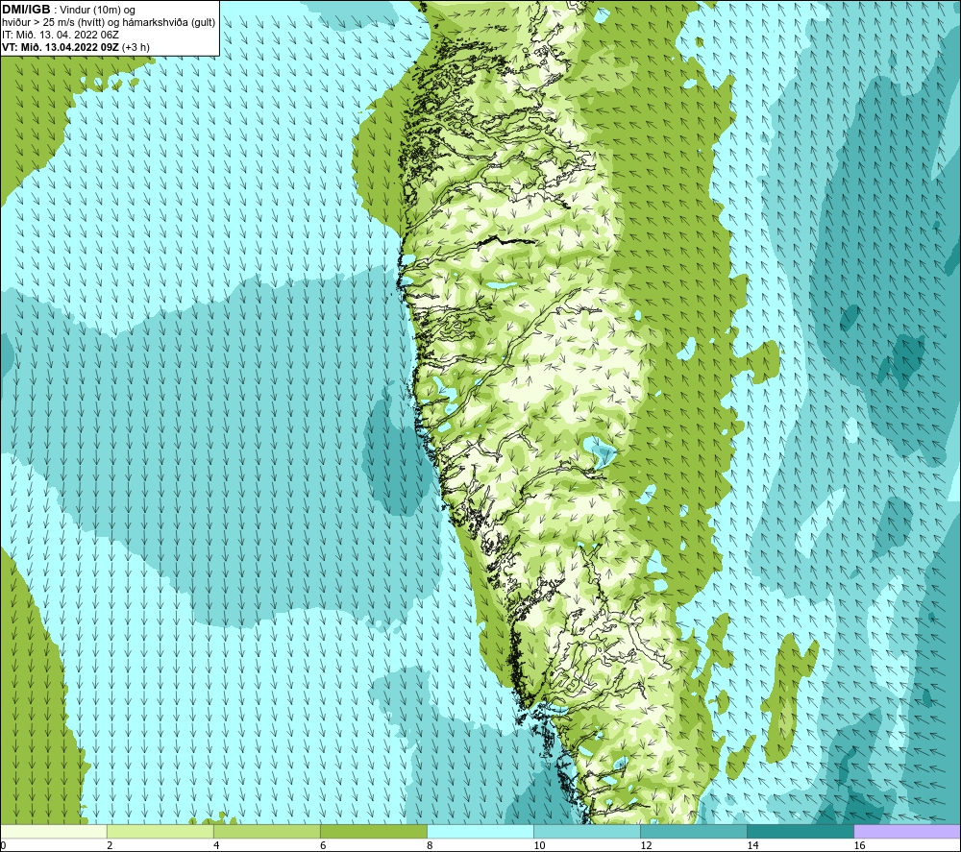Image resolution: width=961 pixels, height=852 pixels.
Task: Click the legend scale number "10"
Action: pos(539,845)
